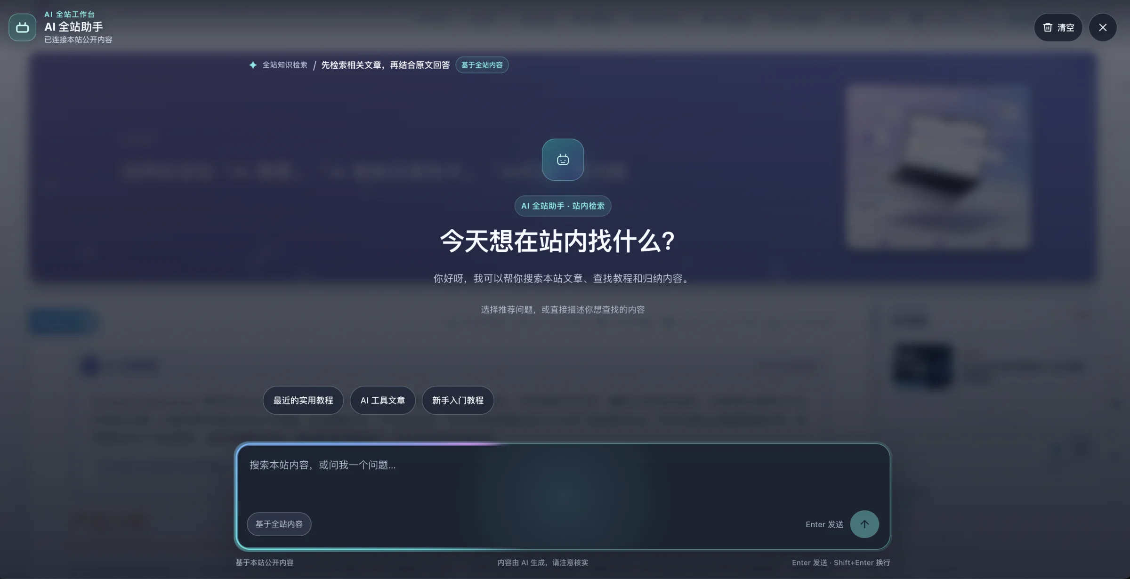The image size is (1130, 579).
Task: Click the AI 全站助手 · 站内检索 pill
Action: [563, 206]
